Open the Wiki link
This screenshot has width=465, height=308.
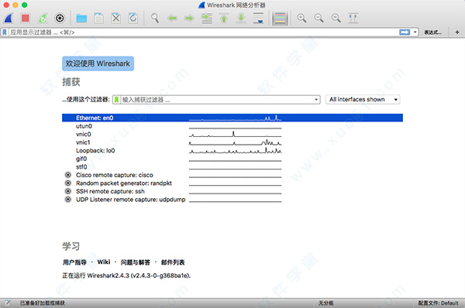pos(104,262)
